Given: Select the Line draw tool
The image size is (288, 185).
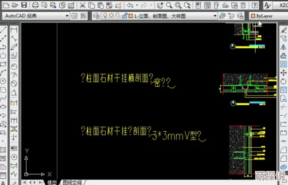Looking at the screenshot, I should [3, 30].
